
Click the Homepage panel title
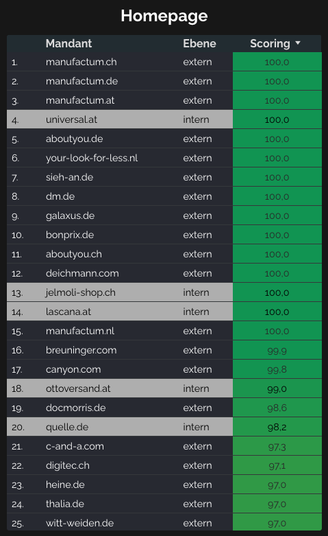tap(164, 16)
